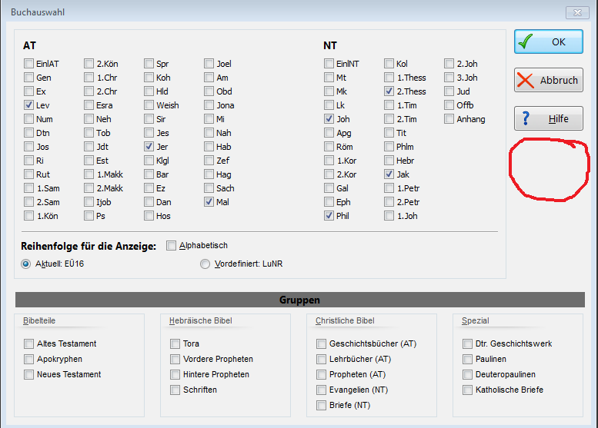This screenshot has width=598, height=428.
Task: Tick the Schriften group checkbox
Action: (175, 390)
